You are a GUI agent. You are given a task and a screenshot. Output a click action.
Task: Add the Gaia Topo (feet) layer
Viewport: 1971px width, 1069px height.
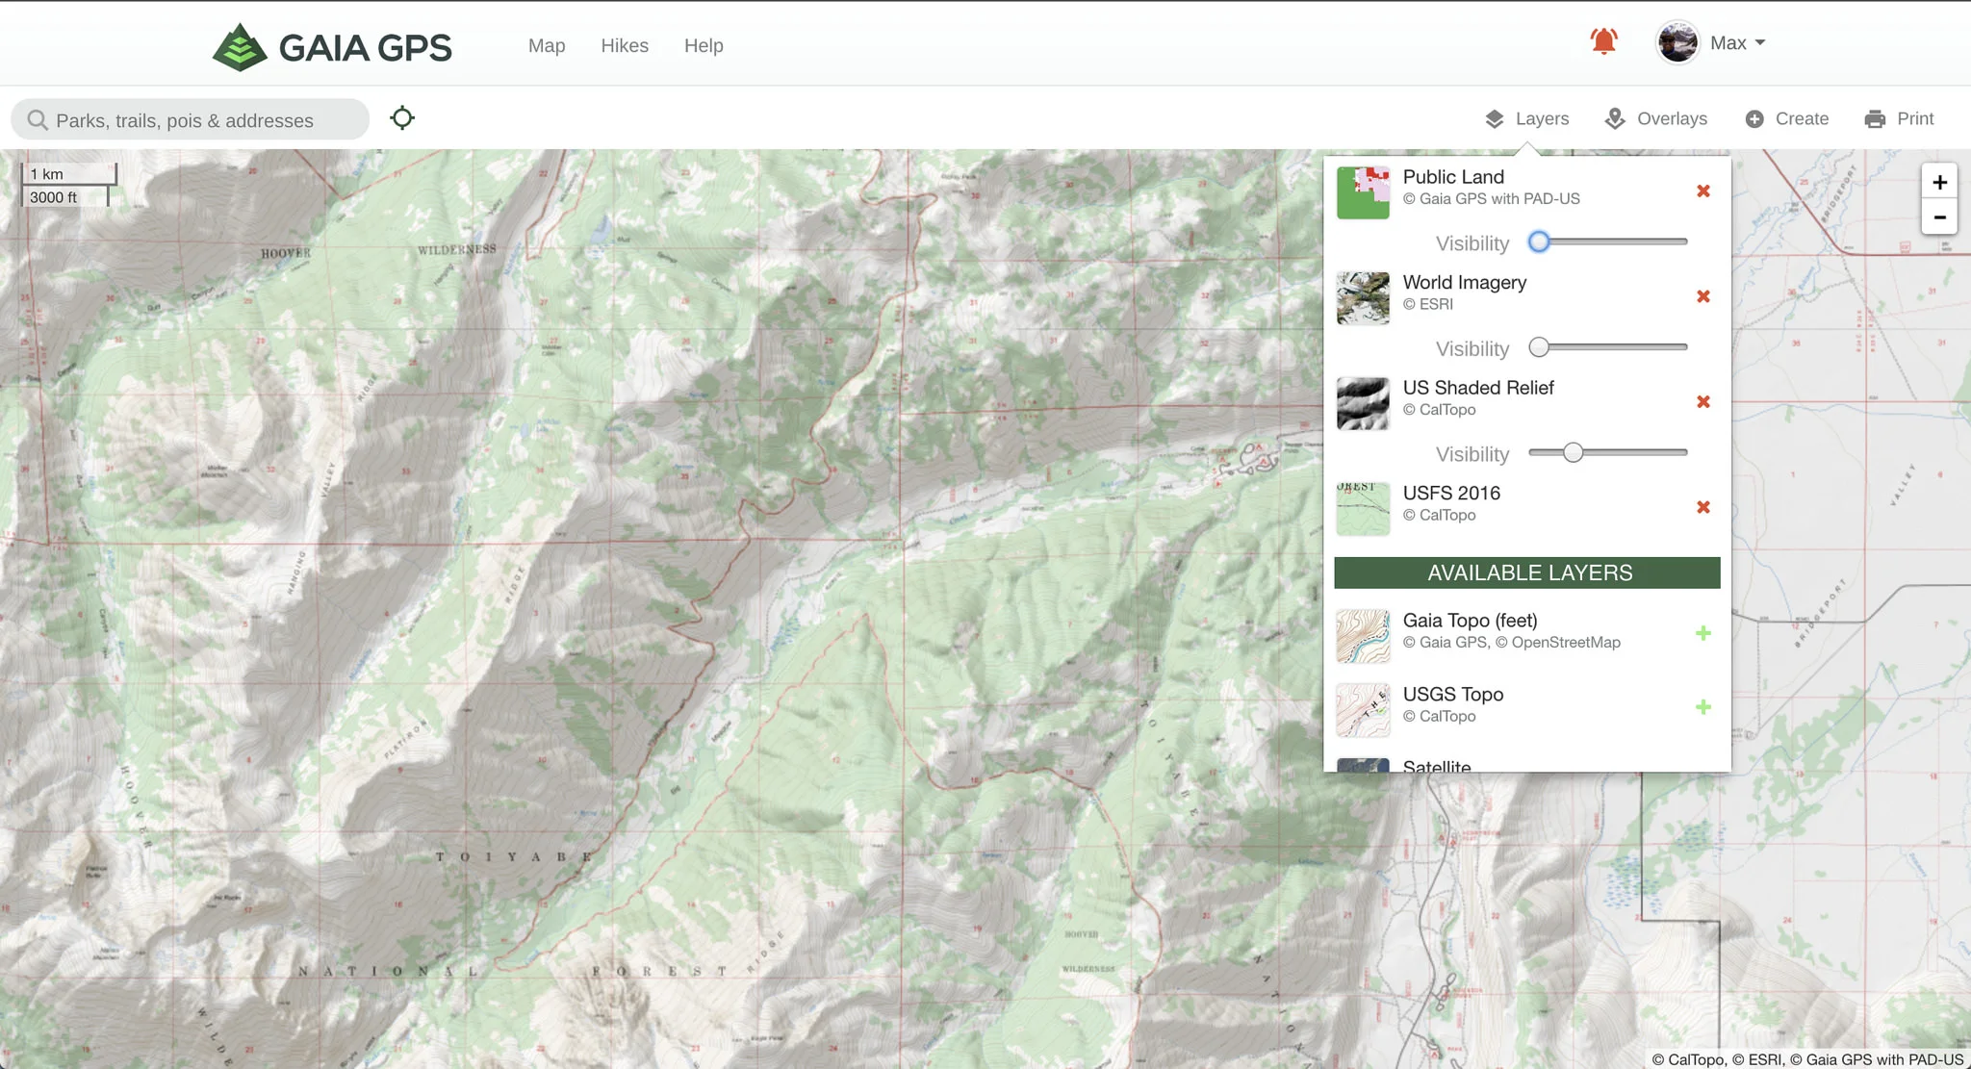(x=1703, y=633)
